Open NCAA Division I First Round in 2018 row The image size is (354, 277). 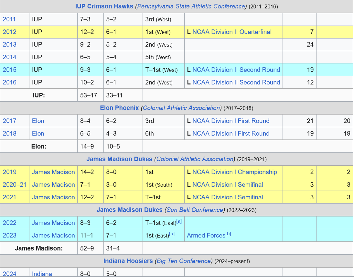[x=231, y=134]
